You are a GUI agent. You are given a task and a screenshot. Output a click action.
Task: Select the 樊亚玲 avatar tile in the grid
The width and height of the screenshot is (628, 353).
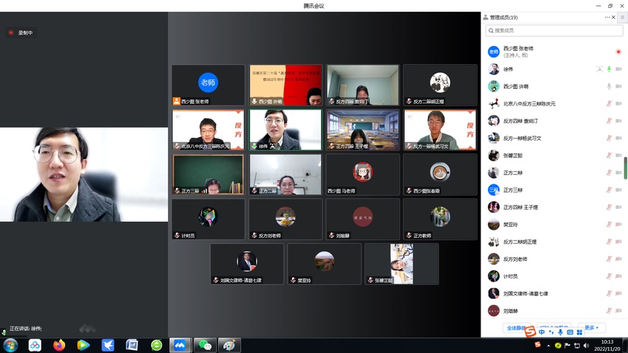click(324, 264)
